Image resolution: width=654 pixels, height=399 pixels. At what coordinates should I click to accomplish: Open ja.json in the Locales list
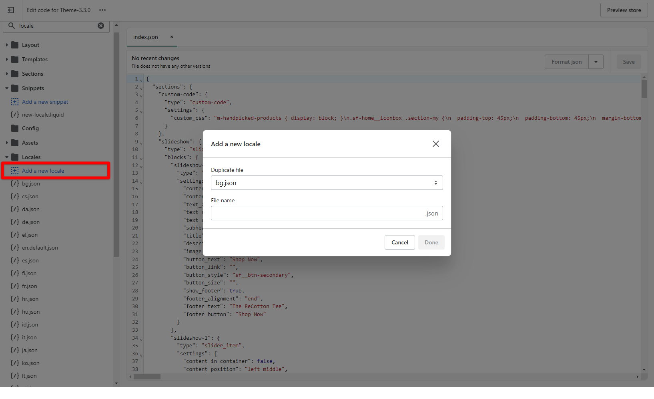tap(30, 350)
